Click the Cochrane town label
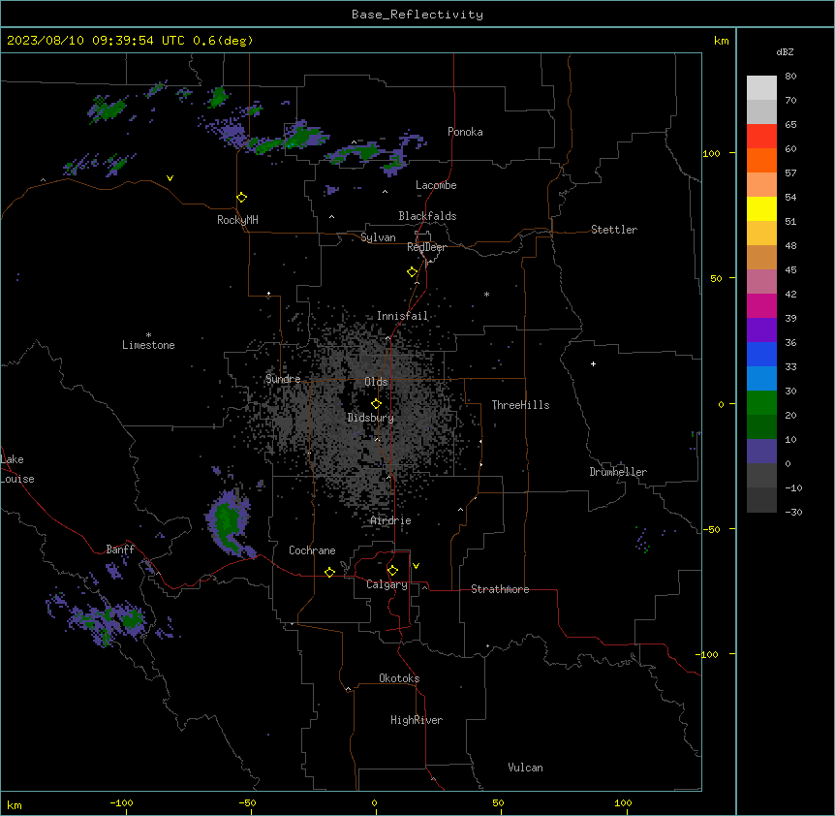 pyautogui.click(x=312, y=550)
